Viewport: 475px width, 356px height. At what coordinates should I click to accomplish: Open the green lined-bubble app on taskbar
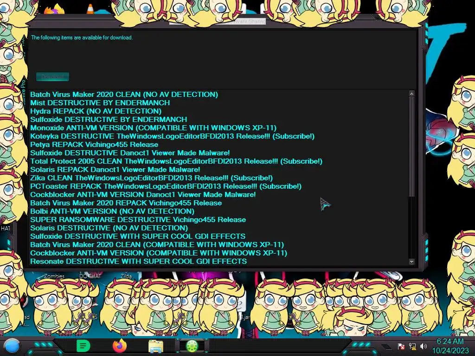click(x=83, y=346)
